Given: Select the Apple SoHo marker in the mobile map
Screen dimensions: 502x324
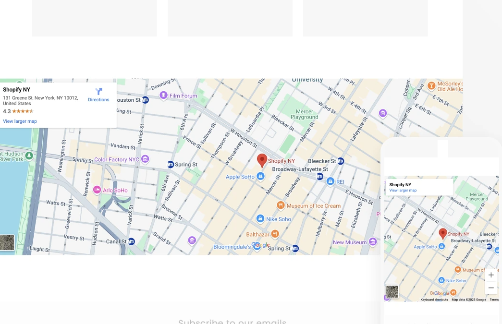Looking at the screenshot, I should (441, 246).
